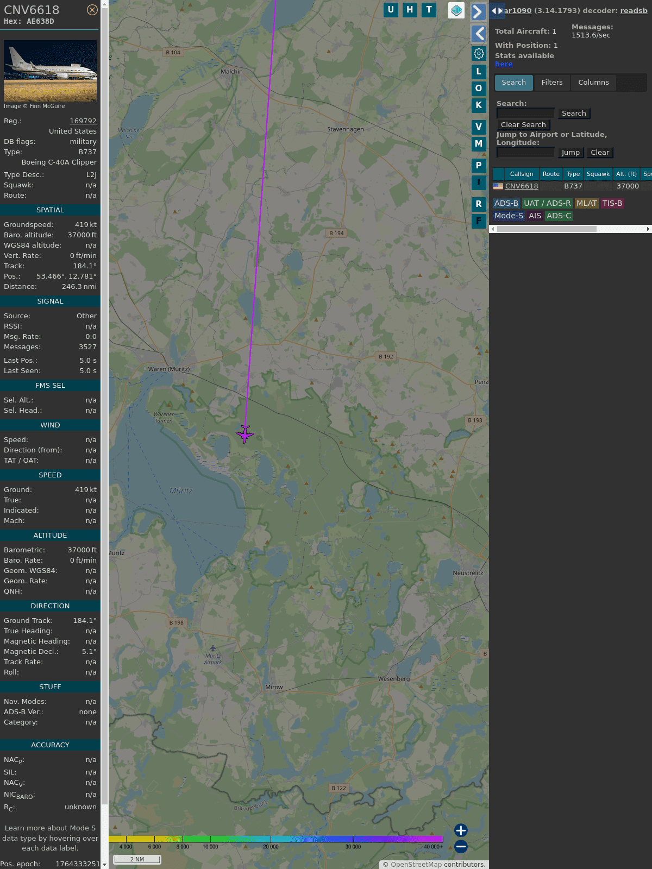Click the table horizontal scrollbar
The image size is (652, 869).
click(x=547, y=229)
